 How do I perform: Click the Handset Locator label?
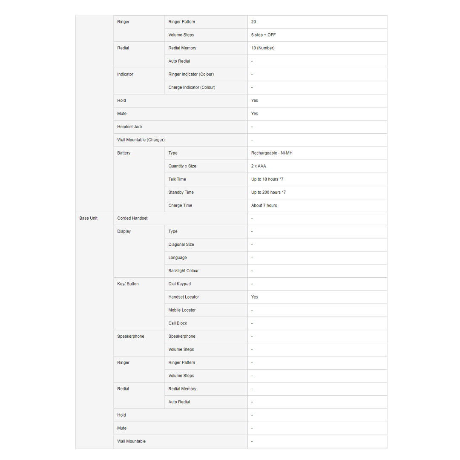(184, 297)
